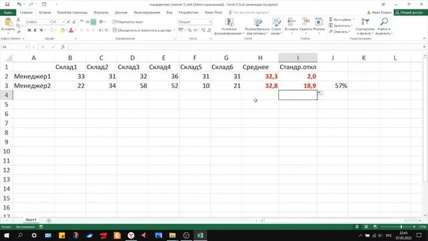Viewport: 428px width, 241px height.
Task: Toggle bold (Ж) formatting
Action: pos(29,30)
